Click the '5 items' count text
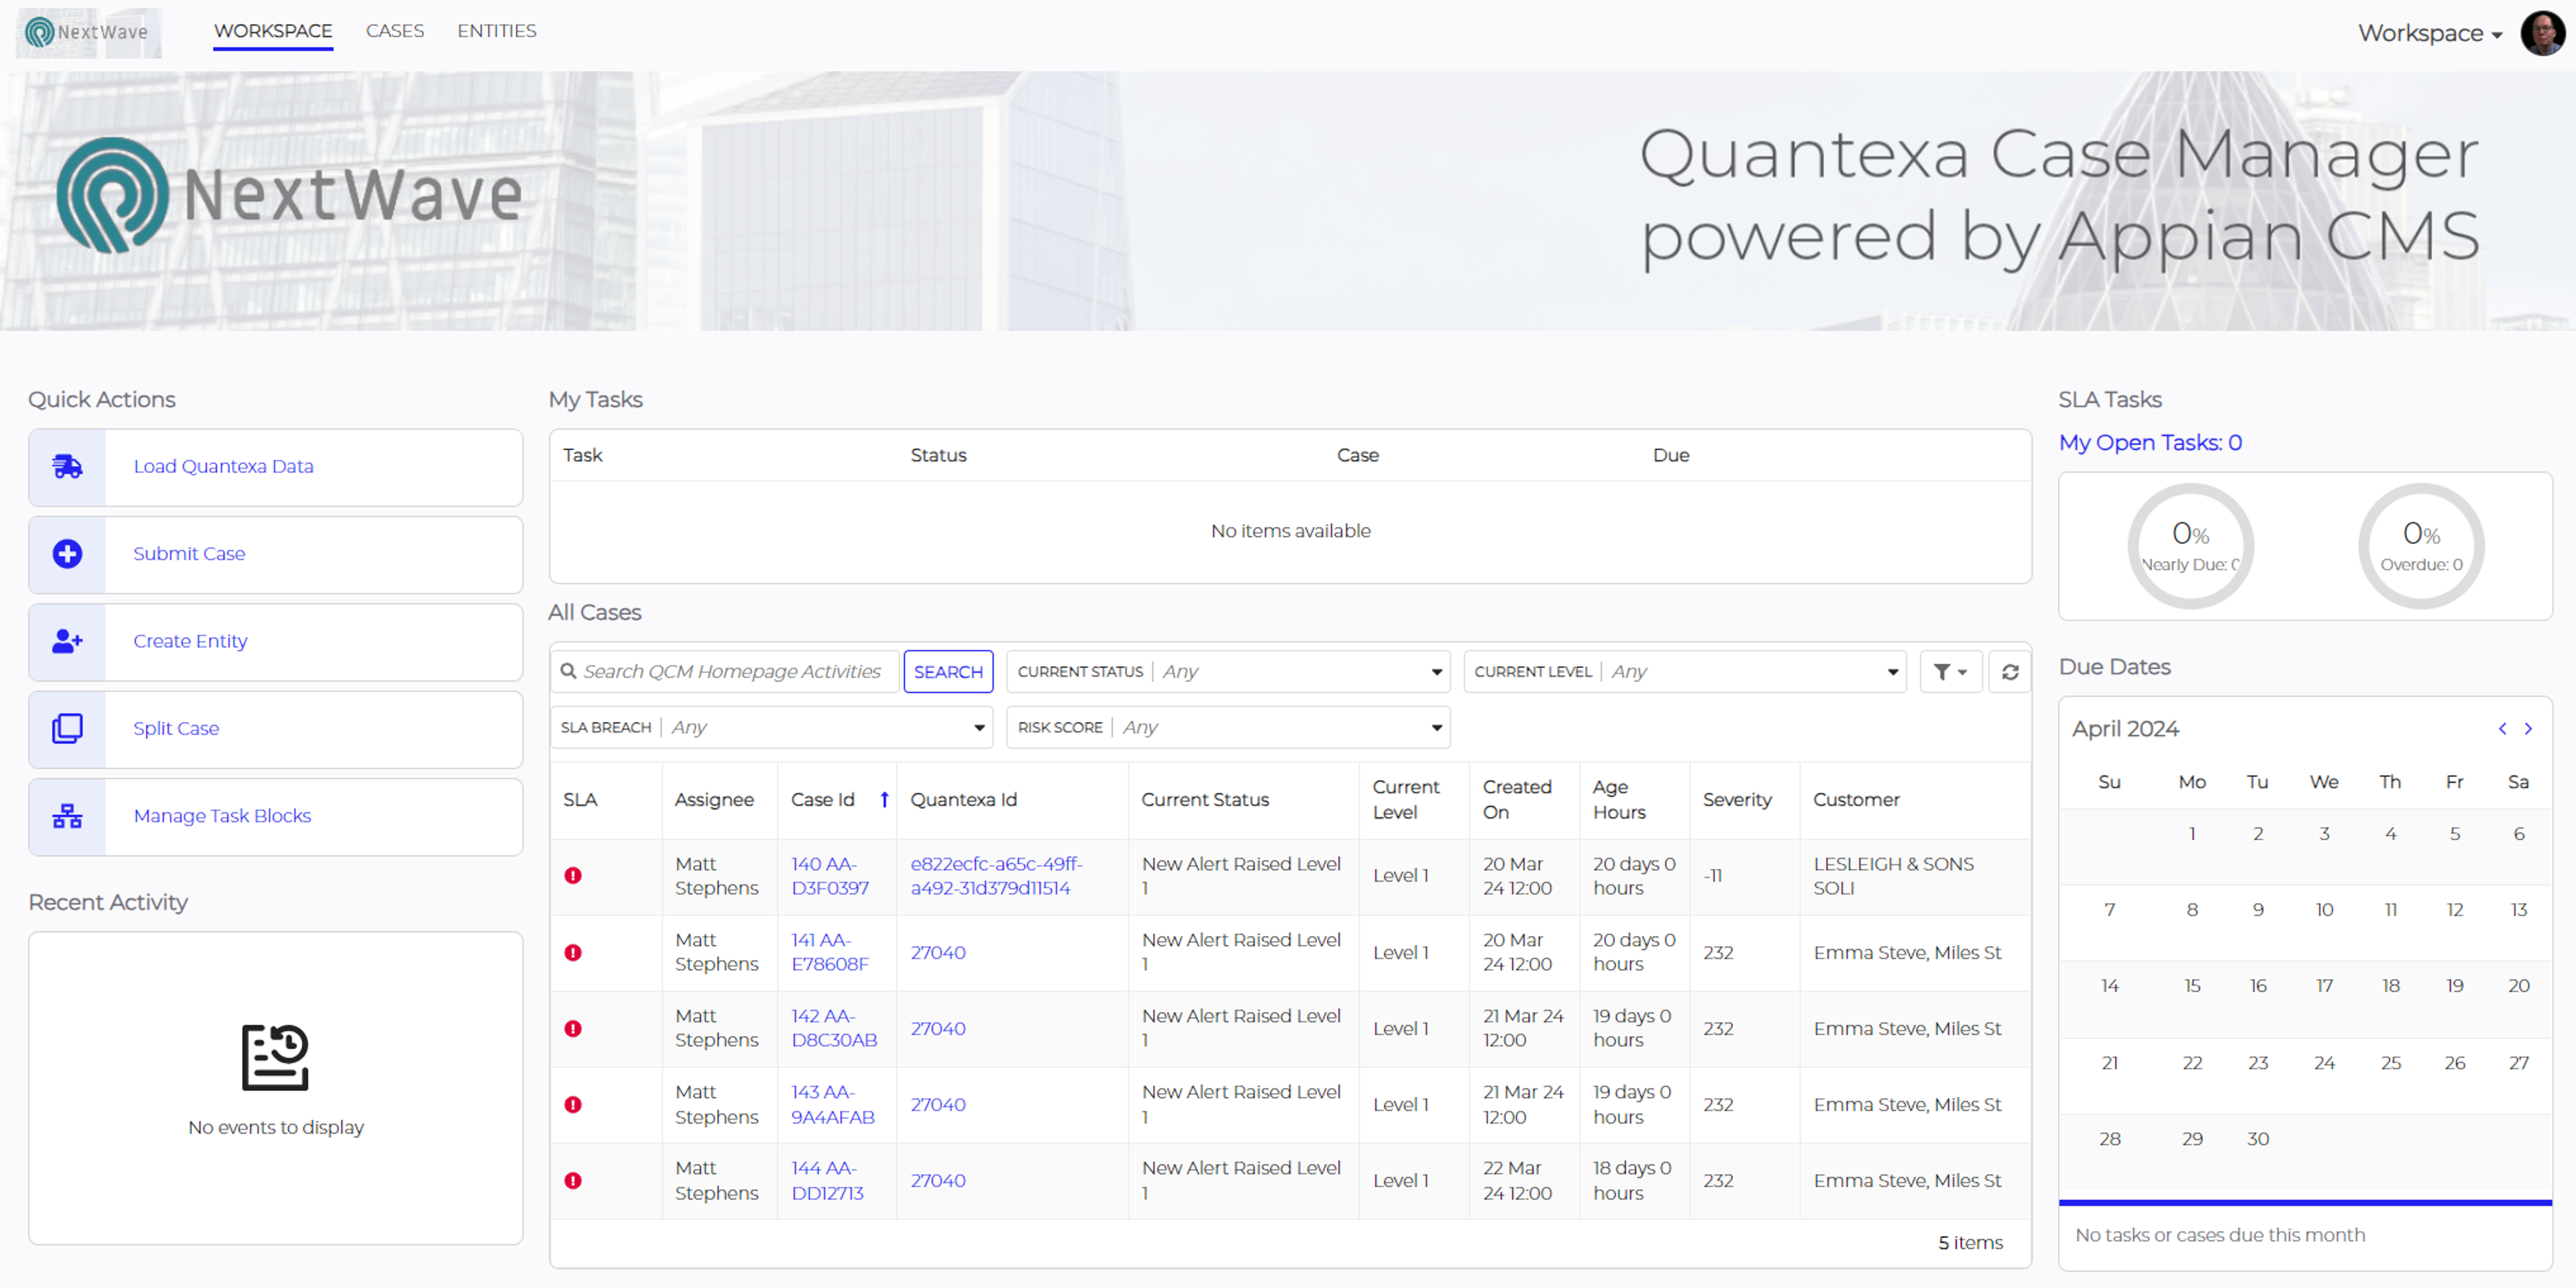The height and width of the screenshot is (1288, 2576). (1970, 1243)
